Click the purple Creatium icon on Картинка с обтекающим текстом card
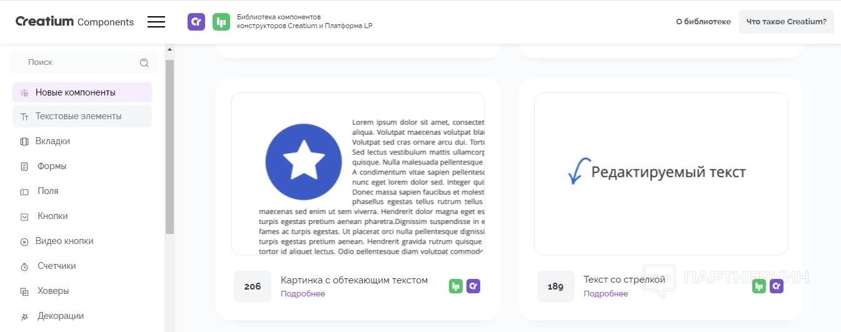The width and height of the screenshot is (841, 332). 473,286
